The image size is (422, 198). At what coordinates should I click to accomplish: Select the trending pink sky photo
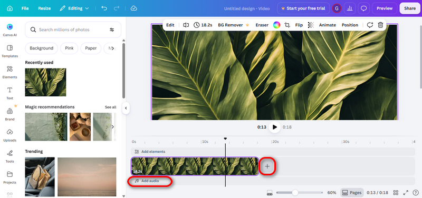tap(87, 177)
